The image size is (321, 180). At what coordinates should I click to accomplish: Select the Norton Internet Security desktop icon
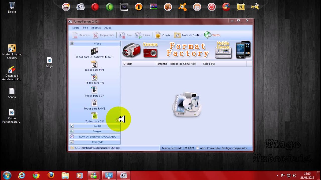tap(12, 52)
